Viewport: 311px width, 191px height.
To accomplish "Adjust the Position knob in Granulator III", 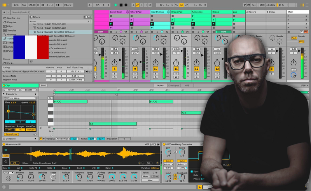I will (x=20, y=177).
